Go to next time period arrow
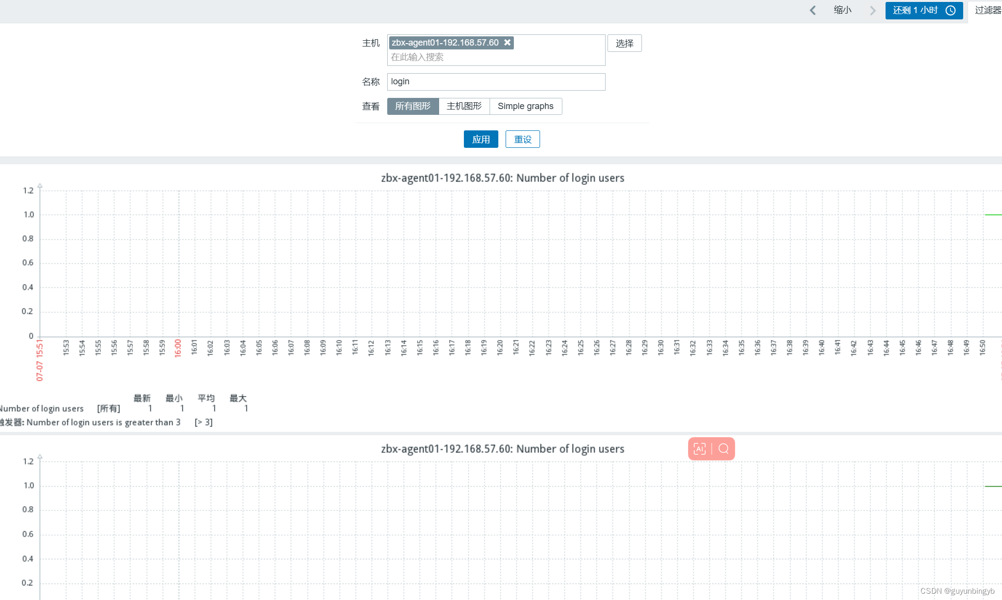This screenshot has width=1002, height=600. 873,10
